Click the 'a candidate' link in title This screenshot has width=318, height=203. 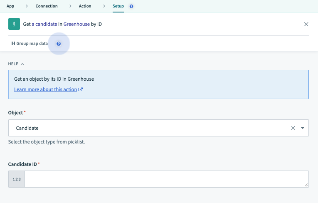44,24
